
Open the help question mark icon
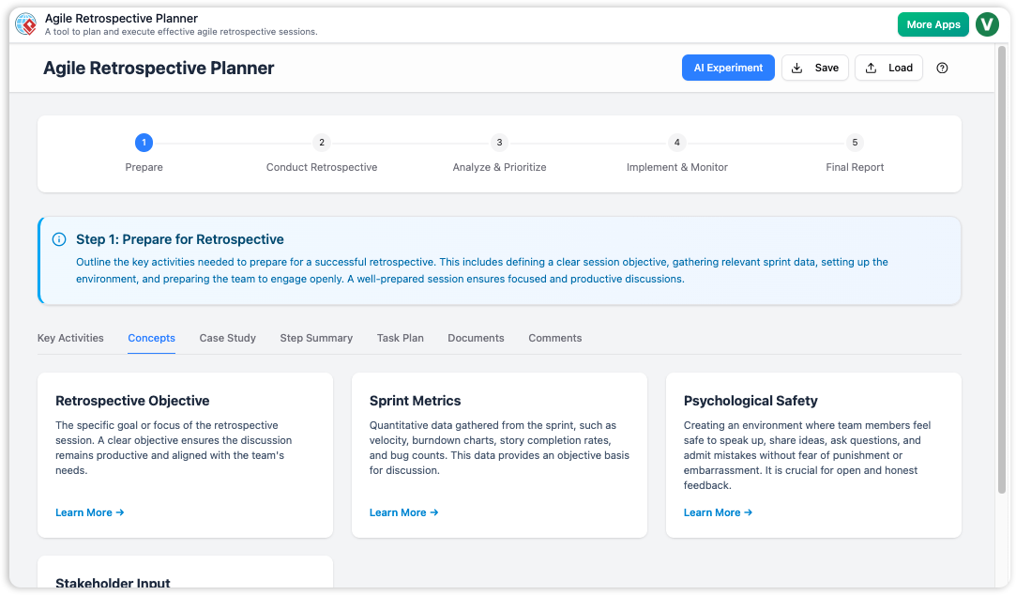tap(943, 68)
